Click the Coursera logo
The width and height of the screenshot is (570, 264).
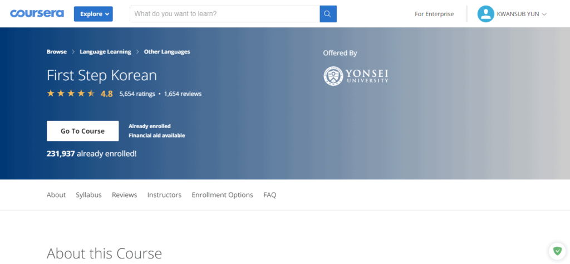pos(37,14)
